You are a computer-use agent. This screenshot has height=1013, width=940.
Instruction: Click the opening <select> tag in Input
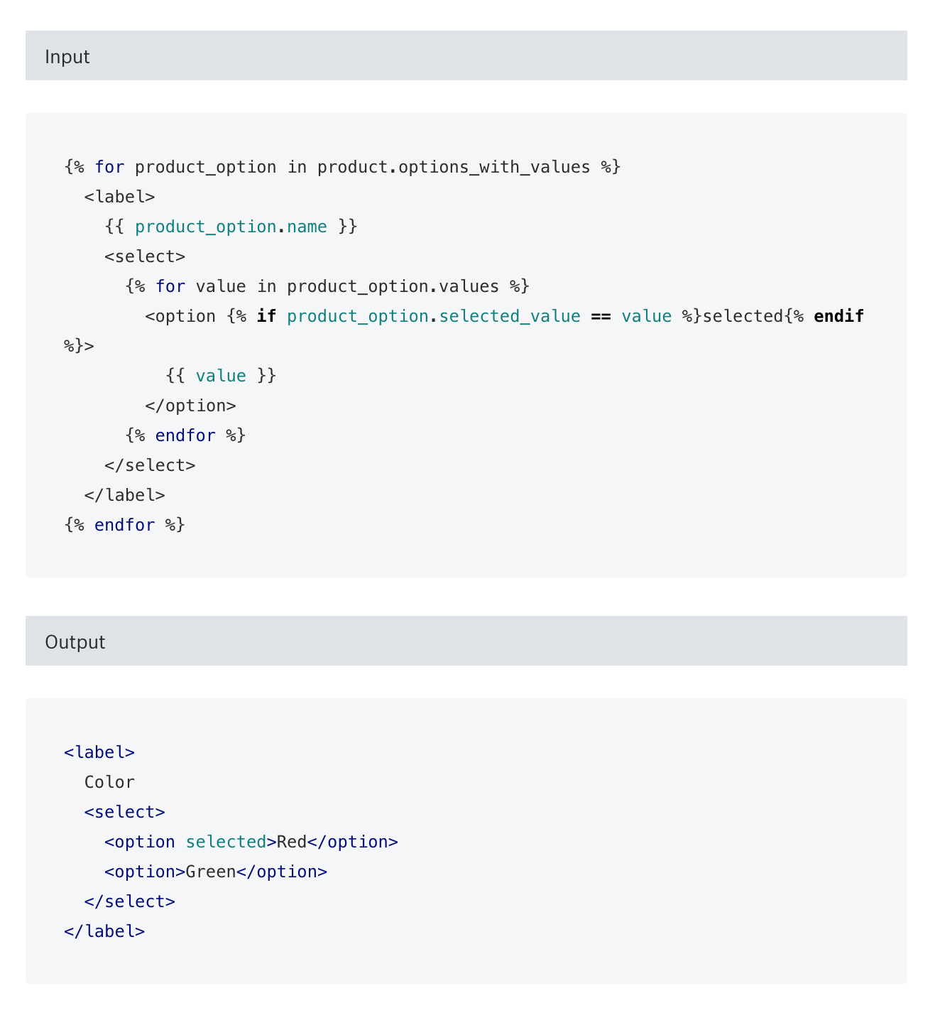pos(145,257)
